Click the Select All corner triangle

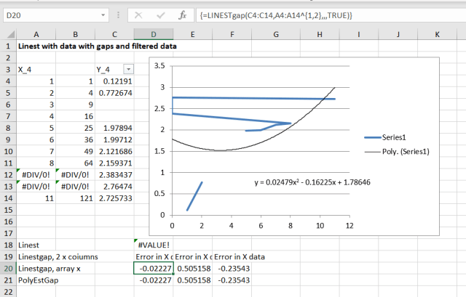7,33
